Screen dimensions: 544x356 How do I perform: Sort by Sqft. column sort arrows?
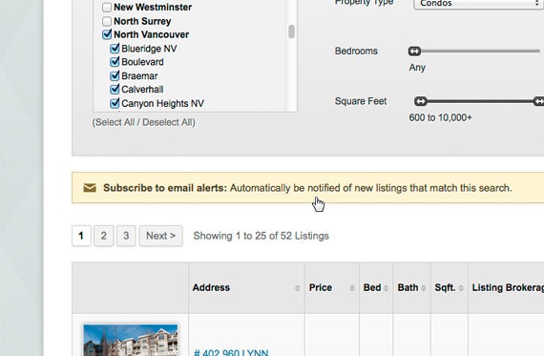461,287
